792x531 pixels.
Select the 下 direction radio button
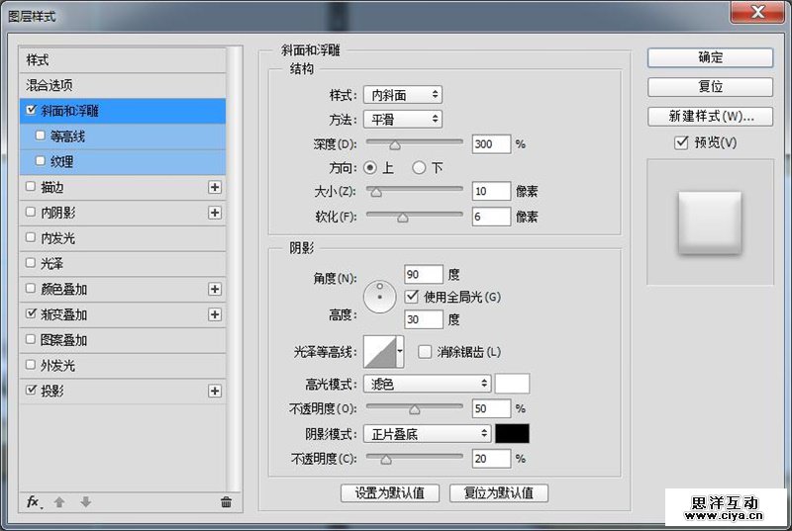point(419,168)
